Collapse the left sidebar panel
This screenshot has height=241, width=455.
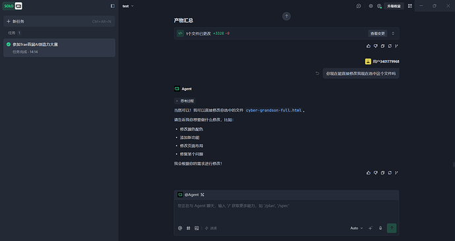coord(113,6)
